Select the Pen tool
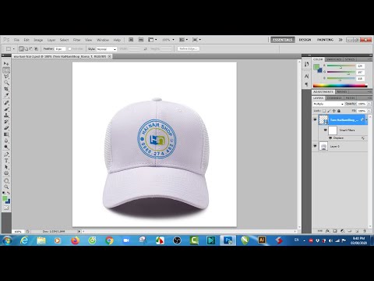The width and height of the screenshot is (374, 281). click(x=6, y=155)
